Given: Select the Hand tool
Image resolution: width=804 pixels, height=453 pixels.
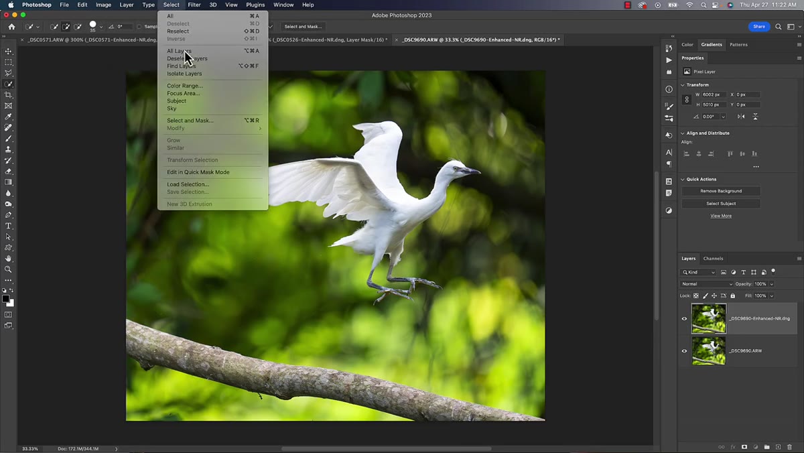Looking at the screenshot, I should [9, 259].
